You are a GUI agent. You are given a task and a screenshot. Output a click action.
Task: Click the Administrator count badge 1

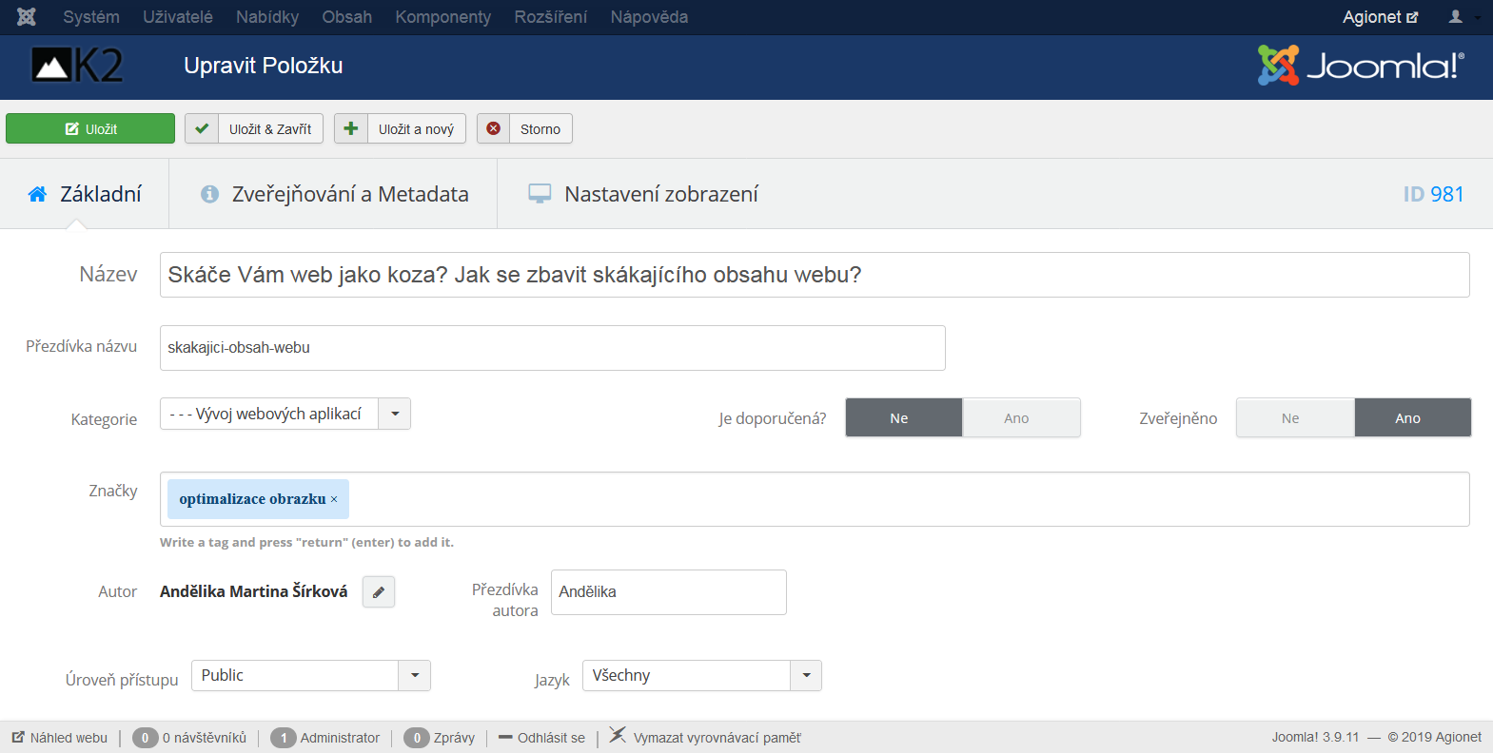tap(284, 738)
